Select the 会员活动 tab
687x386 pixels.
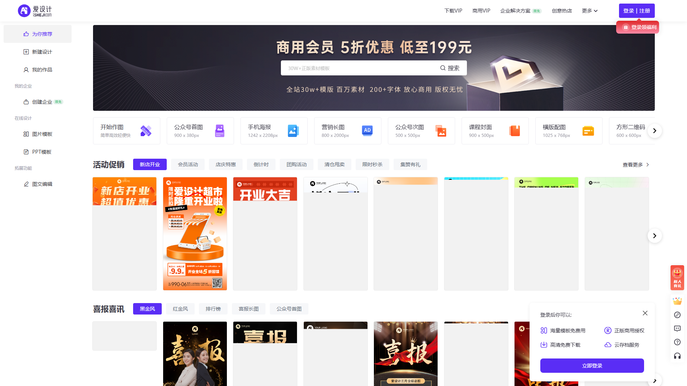click(188, 164)
